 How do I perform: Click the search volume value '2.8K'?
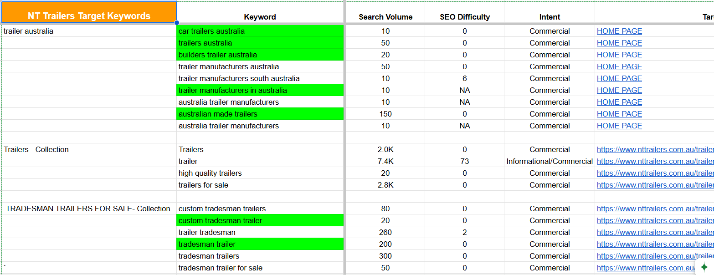pos(385,185)
